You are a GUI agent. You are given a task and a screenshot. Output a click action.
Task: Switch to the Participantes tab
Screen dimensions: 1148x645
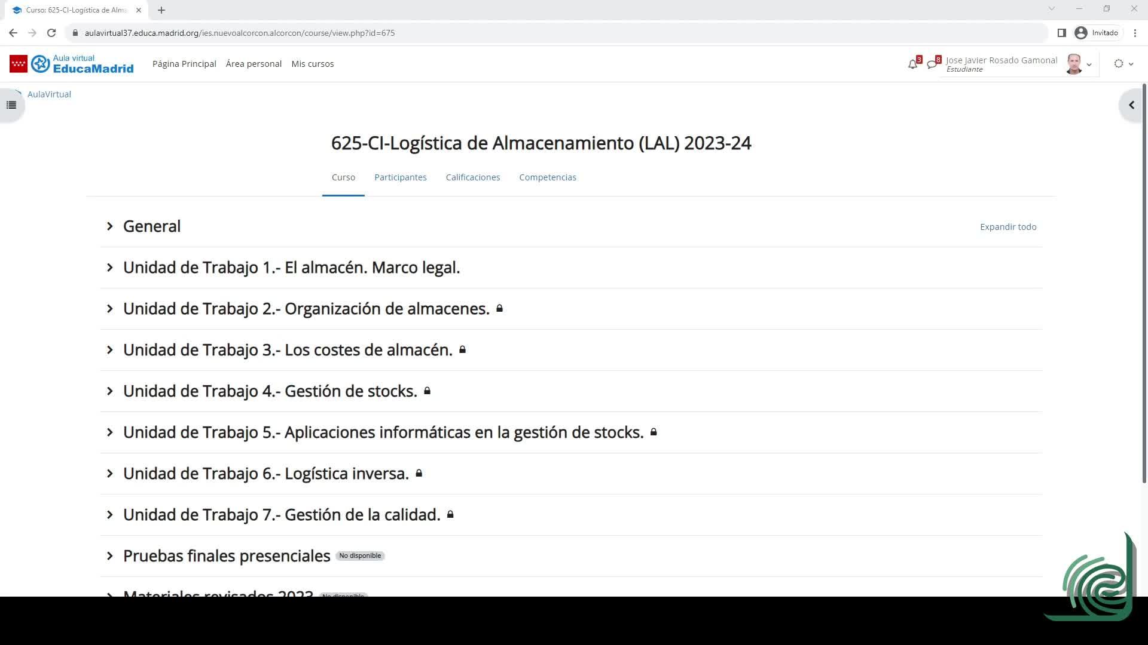(x=400, y=177)
